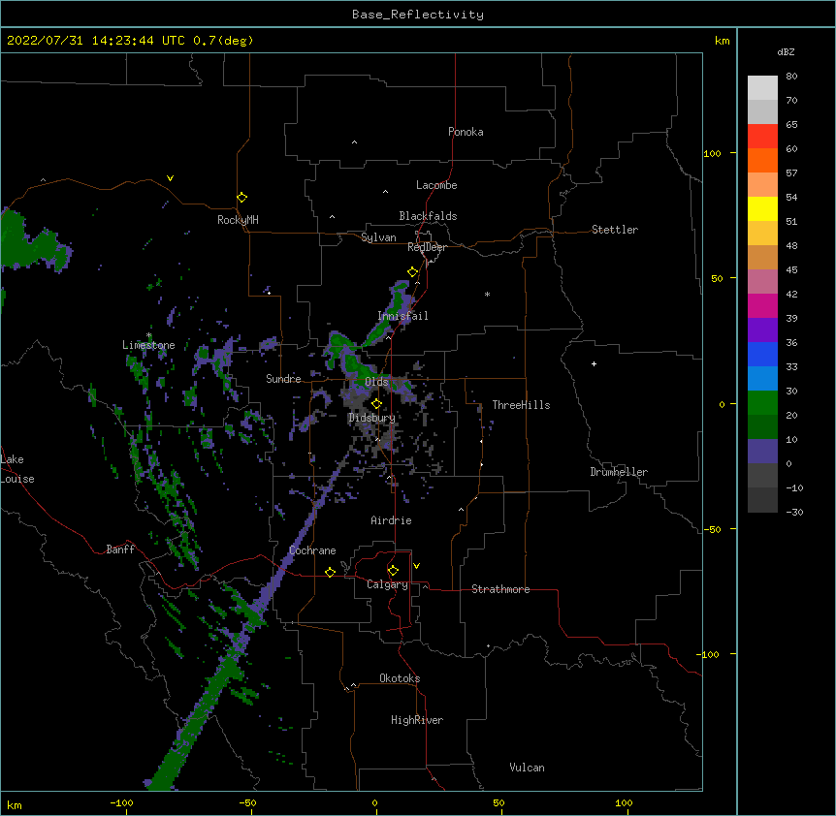
Task: Choose the light orange 54-57 dBZ swatch
Action: click(762, 185)
